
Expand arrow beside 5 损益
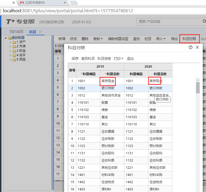click(x=10, y=60)
